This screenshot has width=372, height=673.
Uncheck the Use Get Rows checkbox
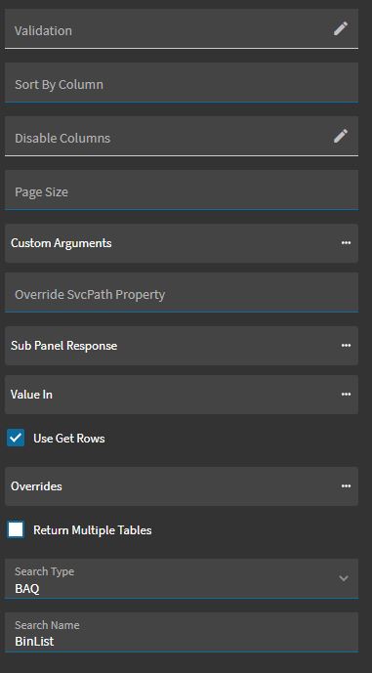pyautogui.click(x=16, y=439)
